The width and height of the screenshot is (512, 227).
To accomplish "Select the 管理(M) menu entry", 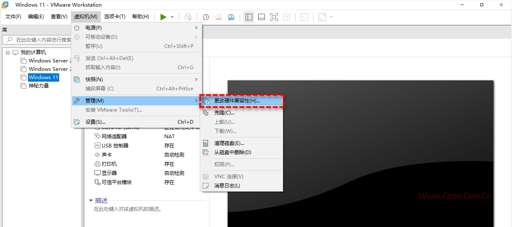I will [137, 101].
